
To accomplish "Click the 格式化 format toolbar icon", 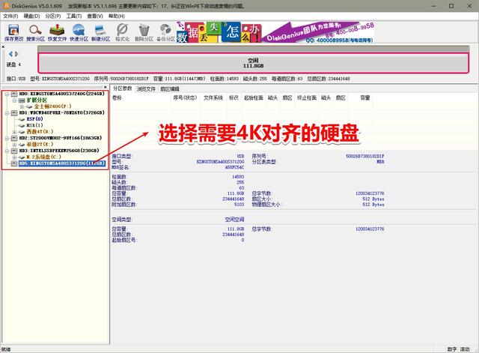I will (x=122, y=33).
